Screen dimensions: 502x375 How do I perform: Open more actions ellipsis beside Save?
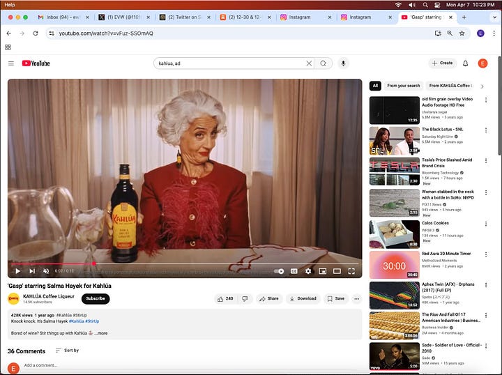tap(357, 298)
